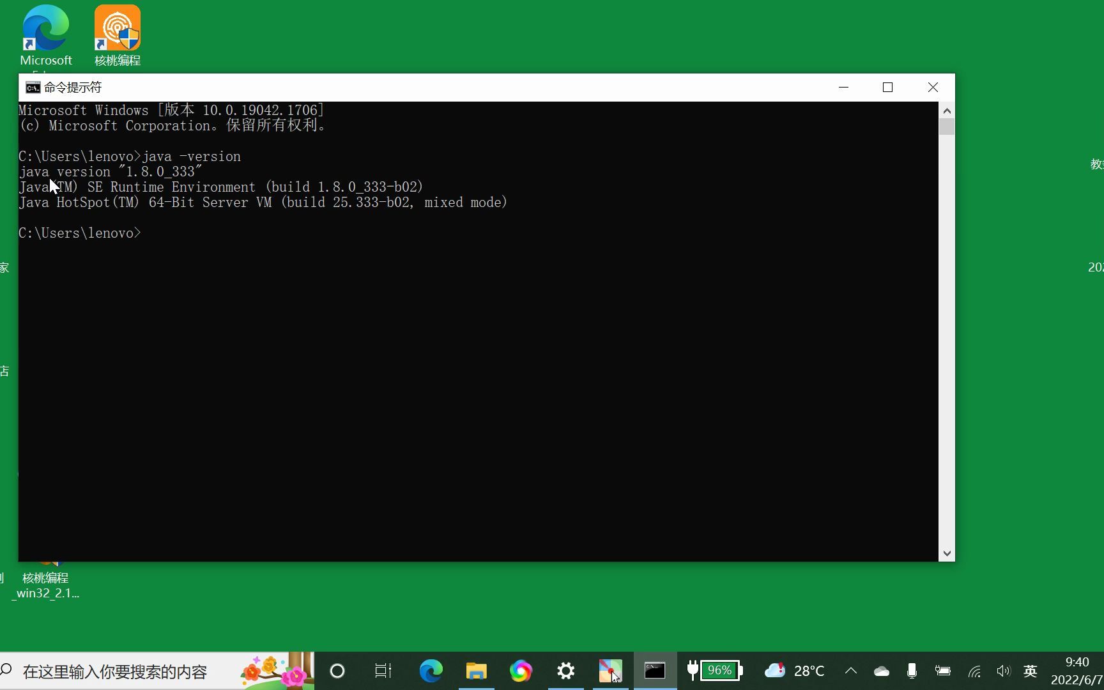The image size is (1104, 690).
Task: Launch Microsoft Edge from the taskbar
Action: tap(431, 671)
